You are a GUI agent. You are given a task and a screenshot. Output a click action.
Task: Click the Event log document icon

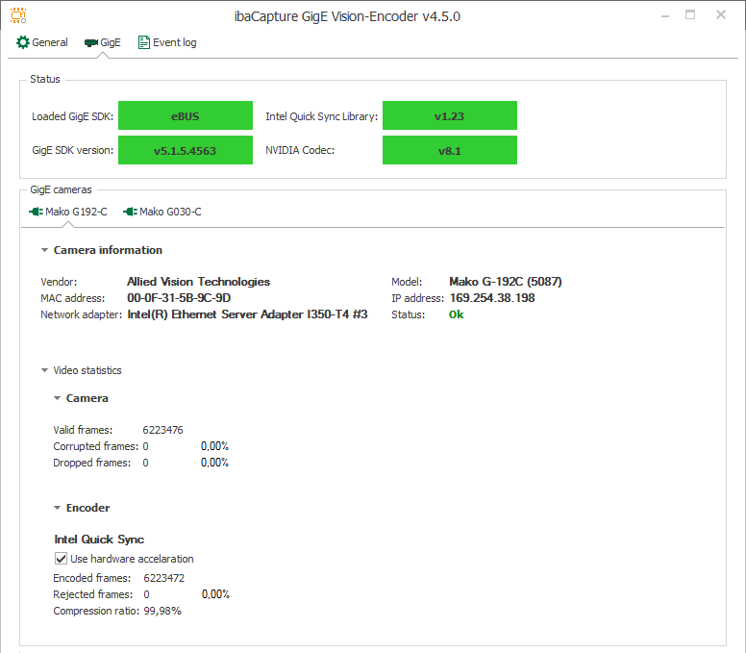143,42
